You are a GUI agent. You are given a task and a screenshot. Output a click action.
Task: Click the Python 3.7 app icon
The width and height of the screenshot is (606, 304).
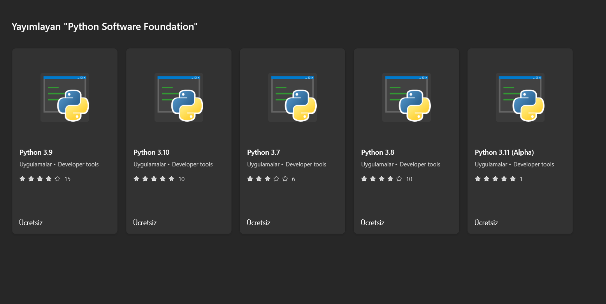pyautogui.click(x=292, y=98)
